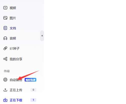Click the picture icon beside 图片
Image resolution: width=126 pixels, height=104 pixels.
pyautogui.click(x=5, y=18)
